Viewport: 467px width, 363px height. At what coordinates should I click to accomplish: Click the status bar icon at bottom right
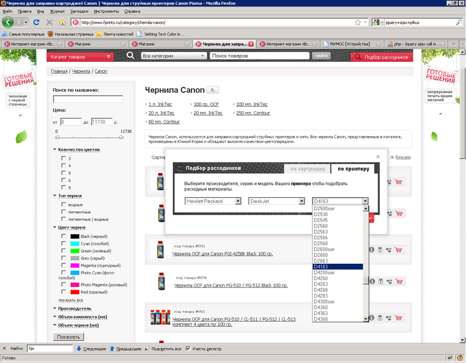(x=460, y=358)
